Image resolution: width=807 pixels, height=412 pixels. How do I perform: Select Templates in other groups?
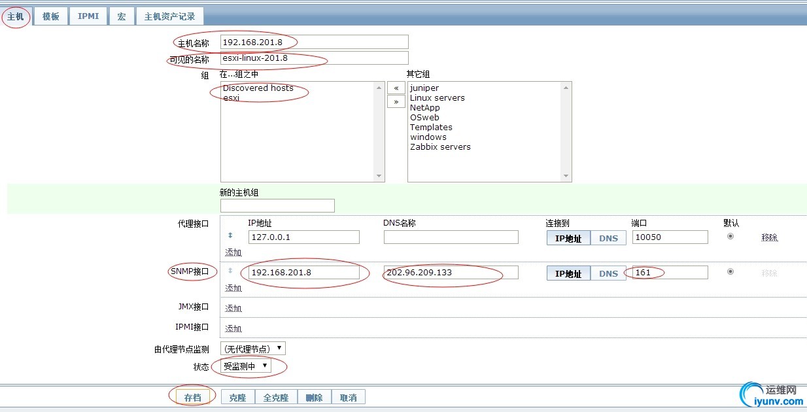click(431, 127)
